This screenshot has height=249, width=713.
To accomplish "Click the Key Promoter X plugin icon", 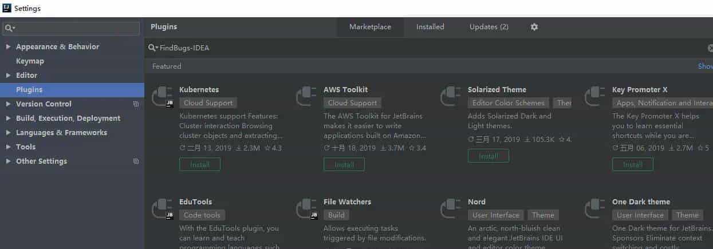I will 595,97.
